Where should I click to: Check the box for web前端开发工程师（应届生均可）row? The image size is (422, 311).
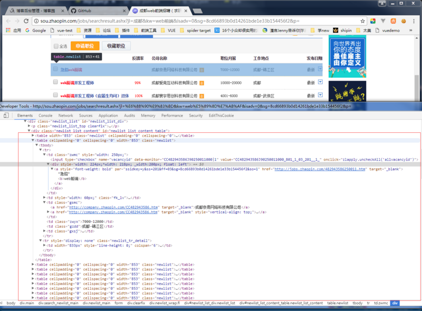click(55, 95)
